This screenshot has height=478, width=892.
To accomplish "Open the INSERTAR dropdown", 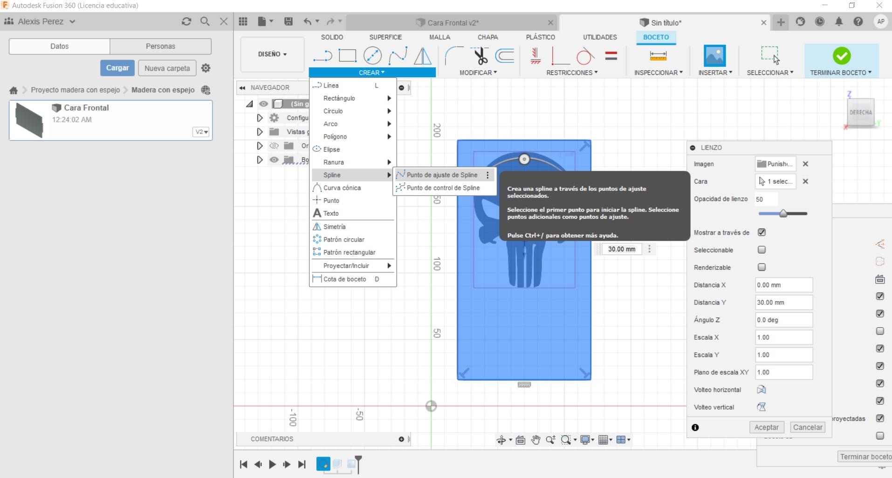I will (715, 73).
